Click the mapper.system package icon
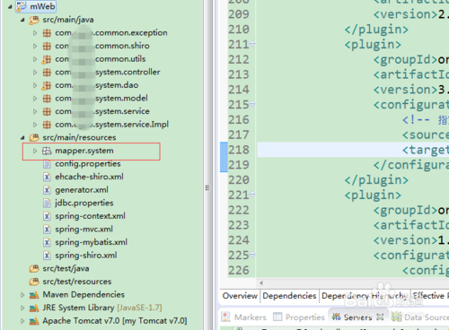Screen dimensions: 449x330 (x=47, y=151)
